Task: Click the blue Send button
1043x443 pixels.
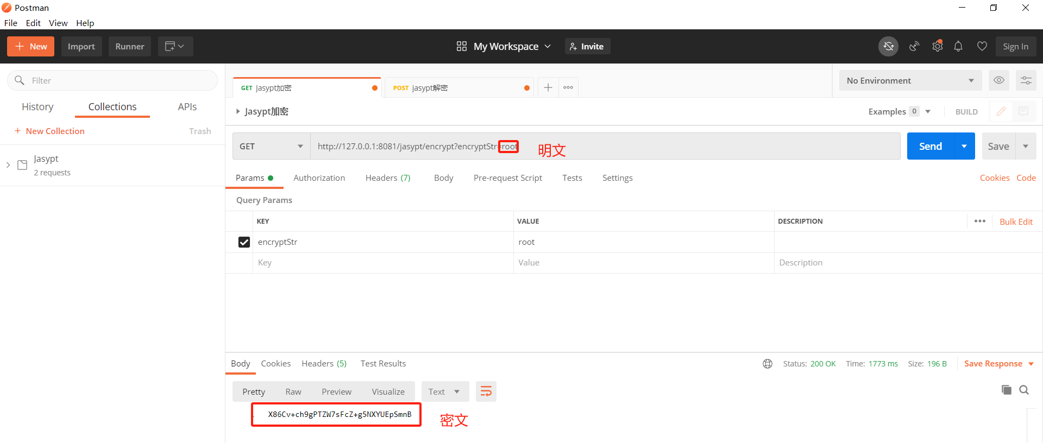Action: 931,147
